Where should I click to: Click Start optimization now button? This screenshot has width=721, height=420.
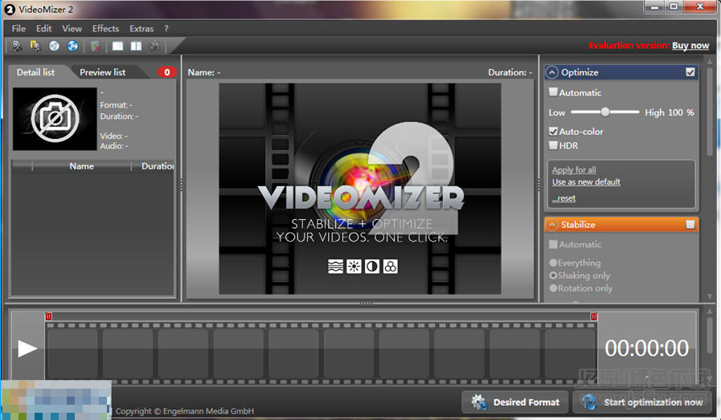pos(643,402)
